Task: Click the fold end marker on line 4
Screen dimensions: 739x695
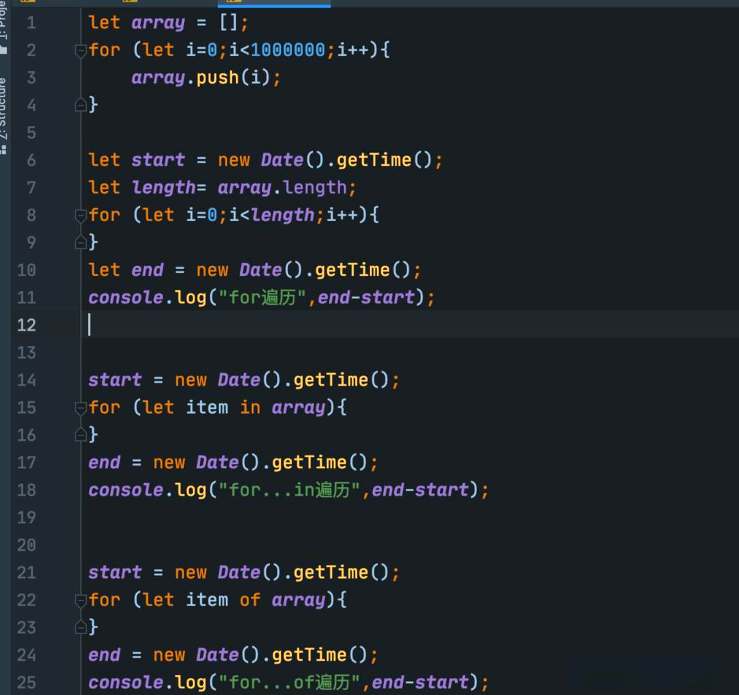Action: 81,105
